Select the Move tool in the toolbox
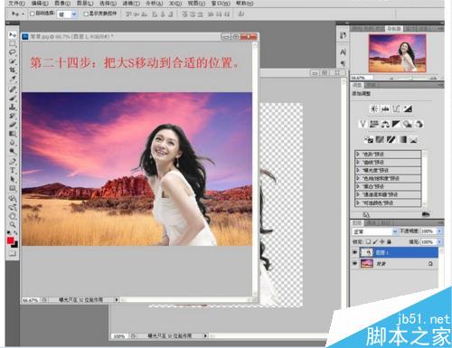 pyautogui.click(x=12, y=35)
